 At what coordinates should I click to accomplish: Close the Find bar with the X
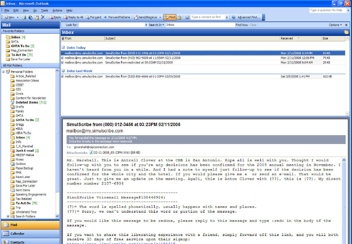(346, 25)
